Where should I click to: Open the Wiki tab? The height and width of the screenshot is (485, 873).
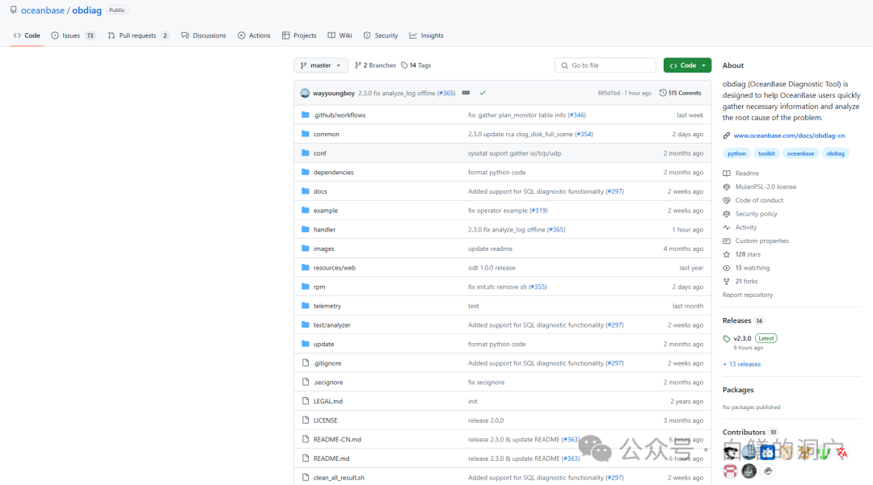[339, 36]
